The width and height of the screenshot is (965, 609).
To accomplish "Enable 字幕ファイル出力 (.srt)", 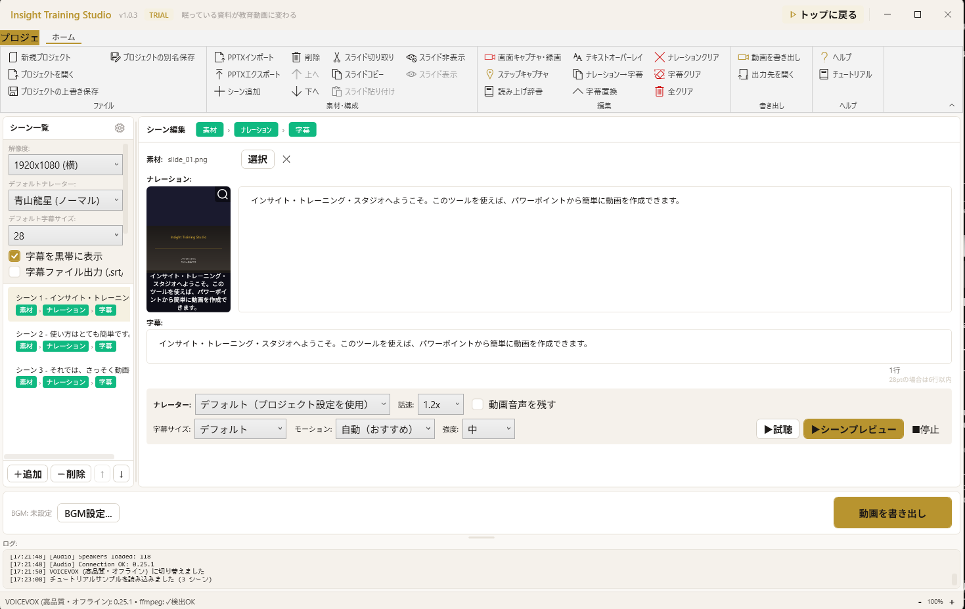I will (x=14, y=272).
